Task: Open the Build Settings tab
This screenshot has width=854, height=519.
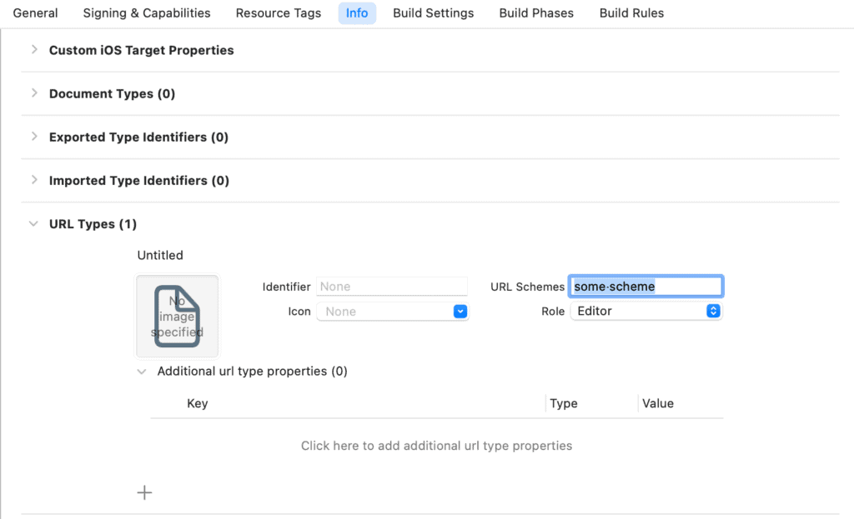Action: click(434, 13)
